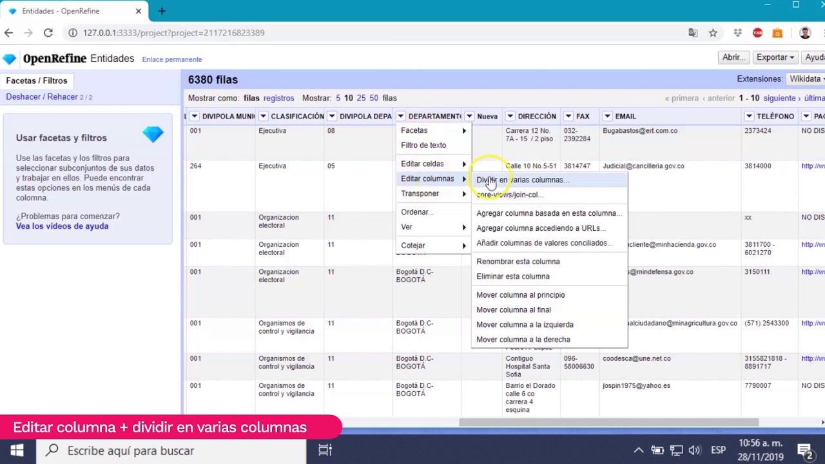Open the Wikidata extensions dropdown

tap(806, 79)
